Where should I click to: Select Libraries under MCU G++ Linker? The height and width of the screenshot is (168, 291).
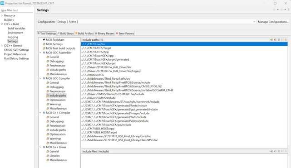pos(54,156)
